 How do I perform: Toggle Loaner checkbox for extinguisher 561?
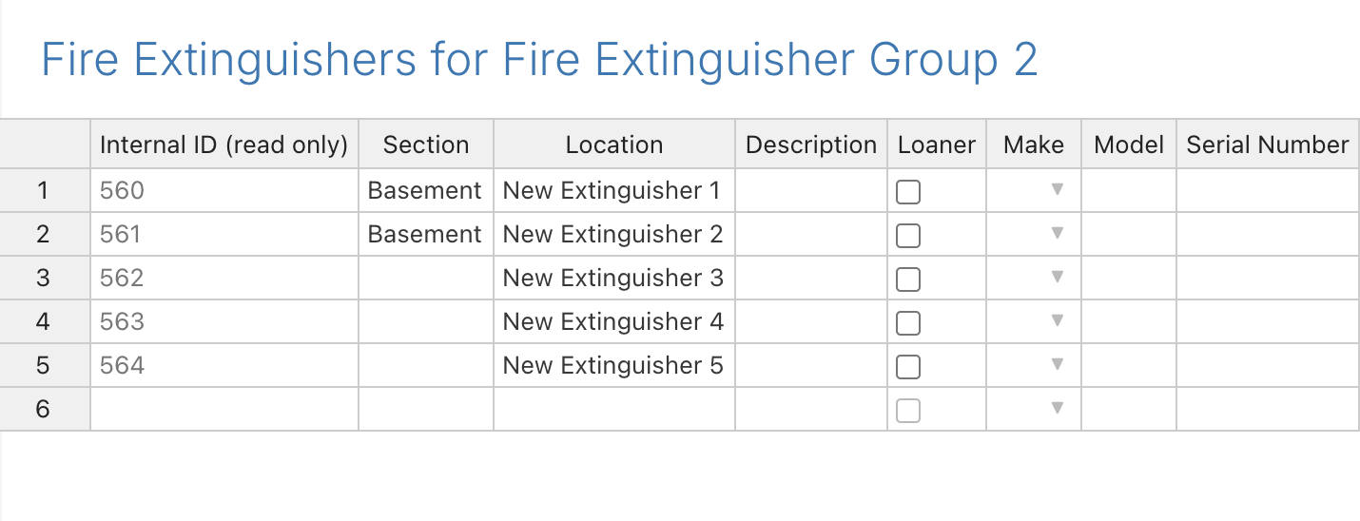pyautogui.click(x=908, y=236)
